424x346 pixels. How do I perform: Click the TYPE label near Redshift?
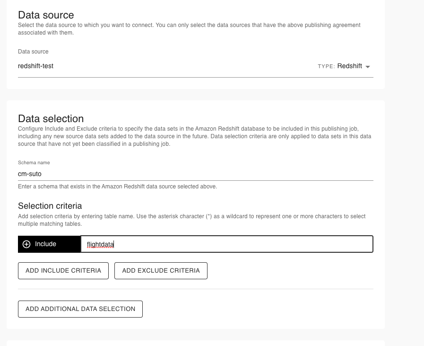tap(326, 66)
